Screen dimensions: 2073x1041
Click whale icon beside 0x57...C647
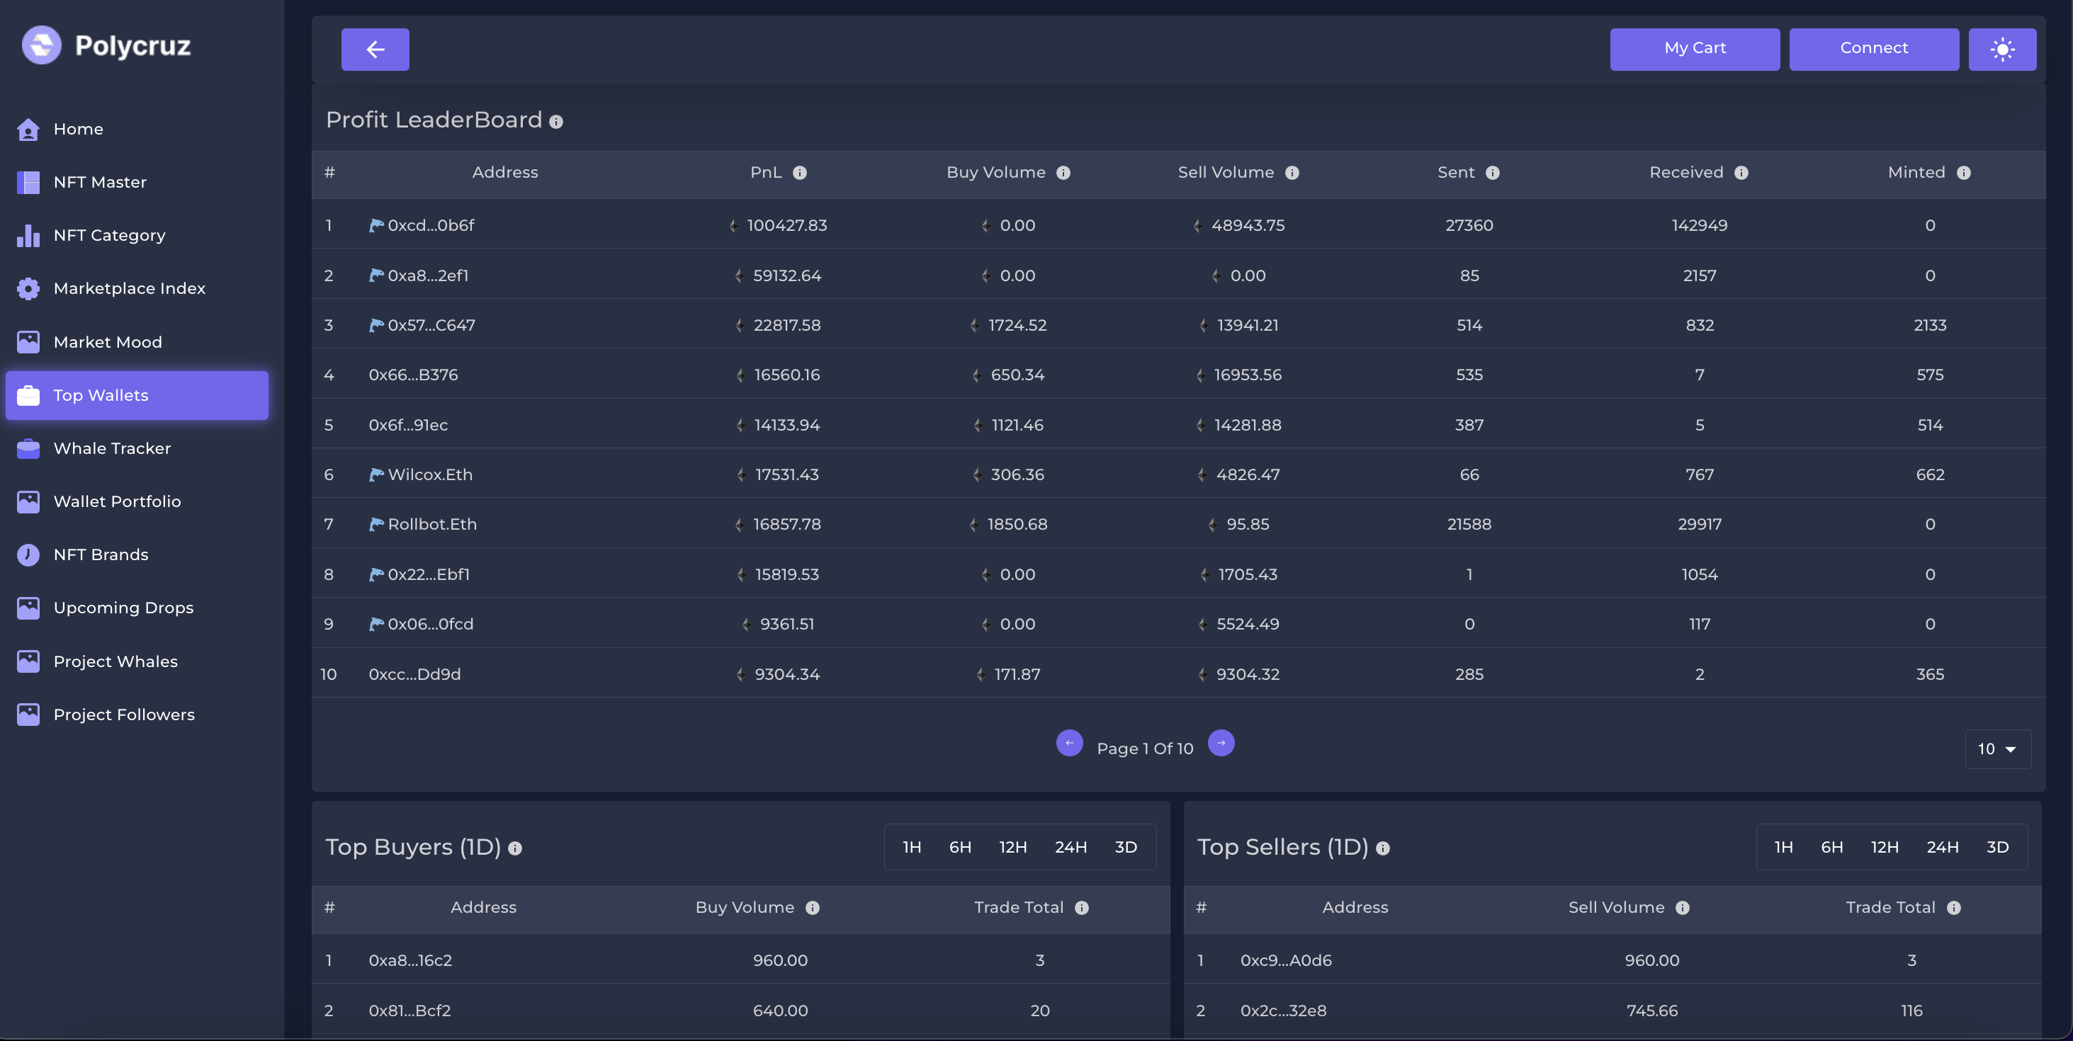click(375, 325)
